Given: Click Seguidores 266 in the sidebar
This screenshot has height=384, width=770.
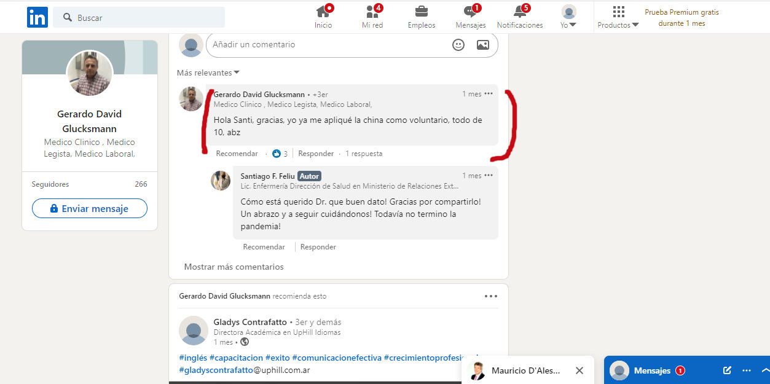Looking at the screenshot, I should click(90, 184).
